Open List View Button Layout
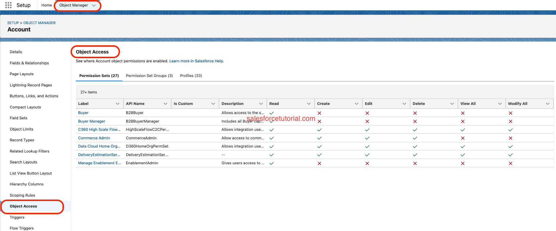The image size is (556, 231). click(31, 173)
